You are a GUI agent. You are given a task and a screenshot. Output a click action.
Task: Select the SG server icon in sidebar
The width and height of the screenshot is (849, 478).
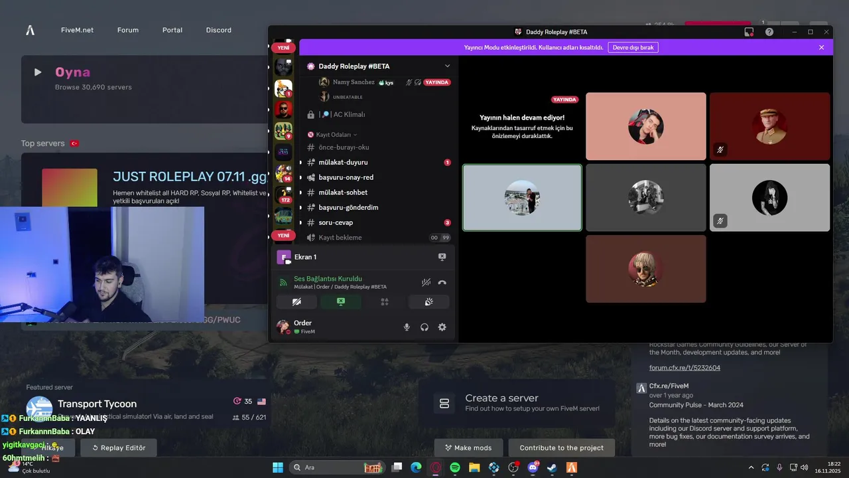click(x=283, y=152)
